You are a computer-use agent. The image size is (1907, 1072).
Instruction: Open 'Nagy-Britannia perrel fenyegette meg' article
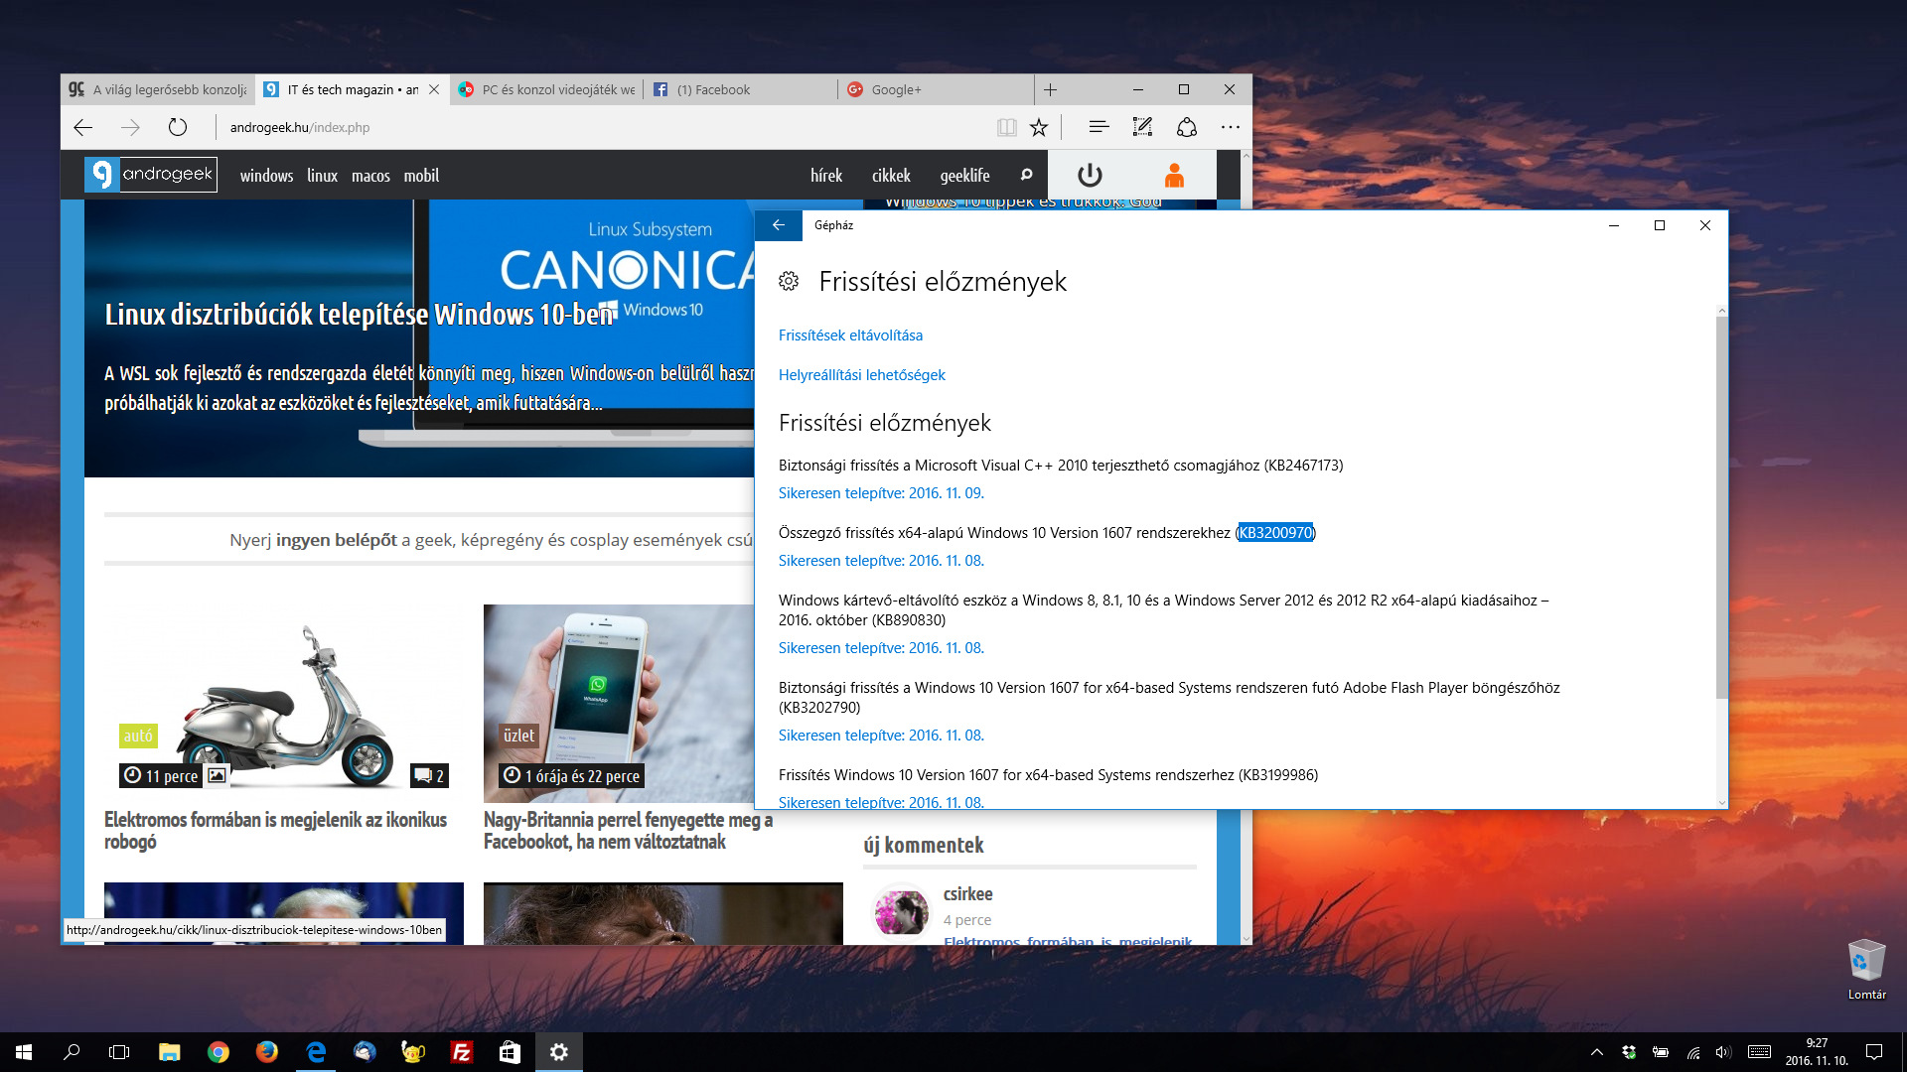(628, 831)
